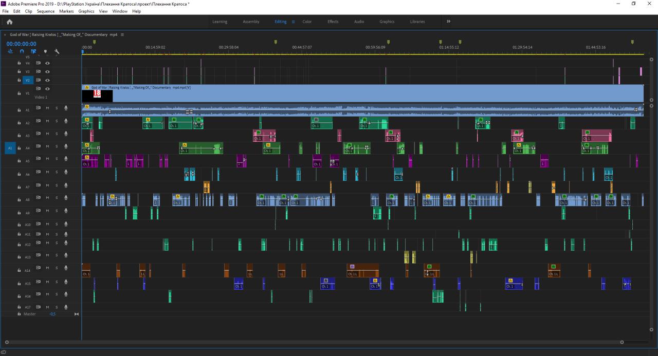Open Editing workspace hamburger menu
This screenshot has width=658, height=356.
294,22
